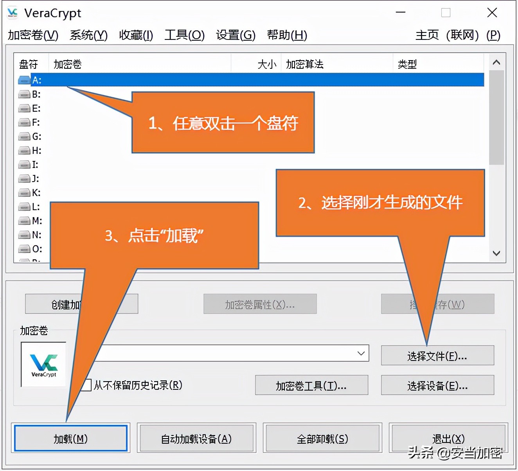Viewport: 518px width, 471px height.
Task: Click the drive icon beside O:
Action: [x=24, y=249]
